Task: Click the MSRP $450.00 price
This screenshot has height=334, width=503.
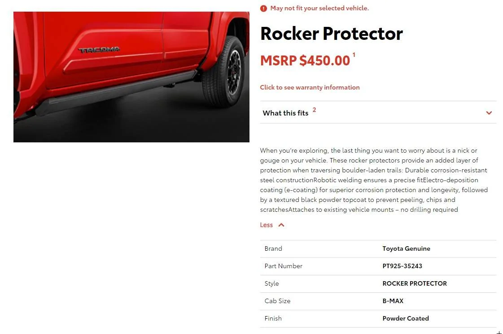Action: point(305,60)
